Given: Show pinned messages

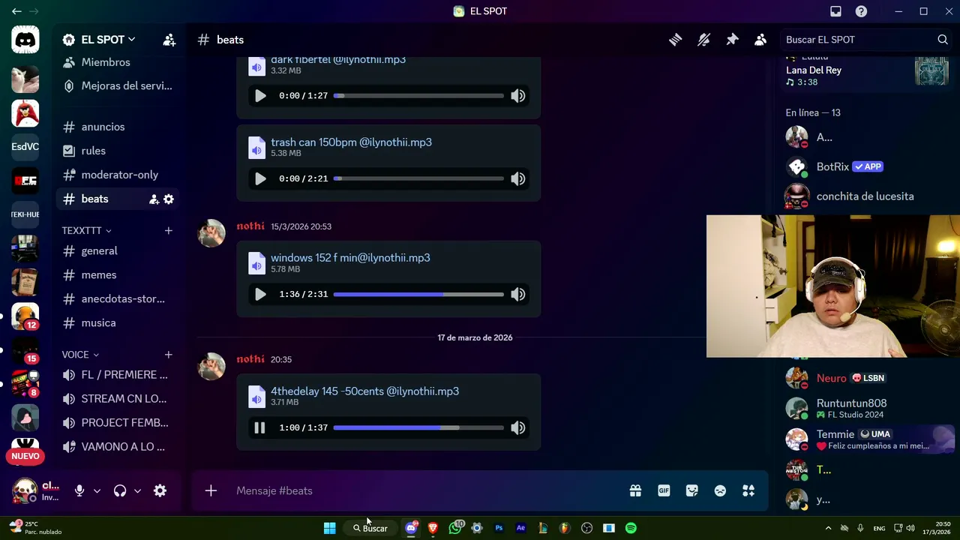Looking at the screenshot, I should 732,40.
